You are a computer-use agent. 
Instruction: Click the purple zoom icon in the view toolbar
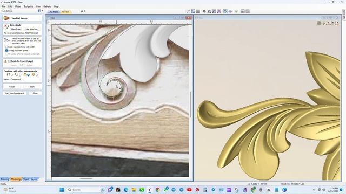pos(218,11)
